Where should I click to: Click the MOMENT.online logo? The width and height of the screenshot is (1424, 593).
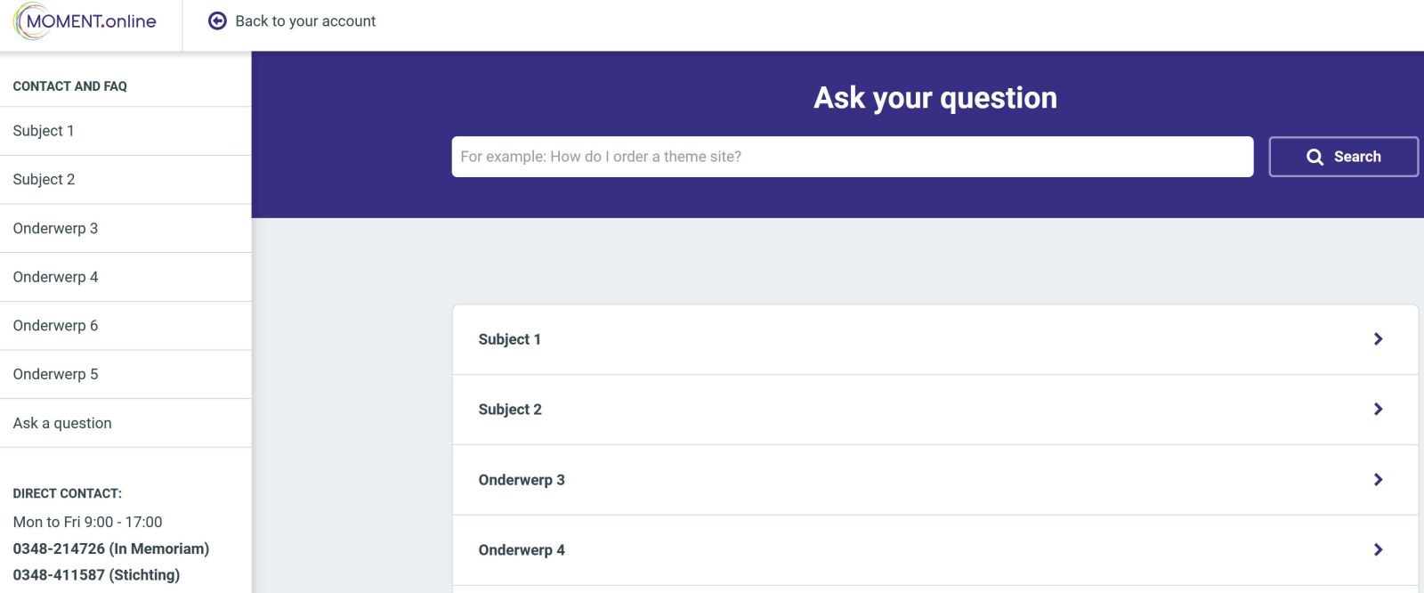coord(86,21)
